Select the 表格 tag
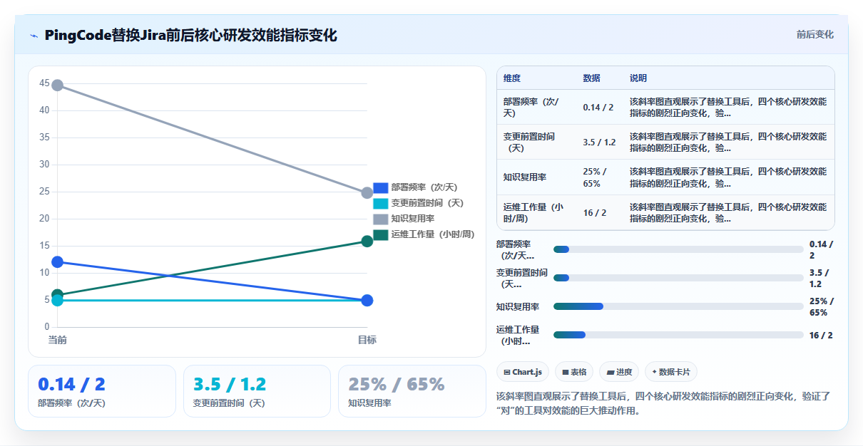 pyautogui.click(x=574, y=372)
